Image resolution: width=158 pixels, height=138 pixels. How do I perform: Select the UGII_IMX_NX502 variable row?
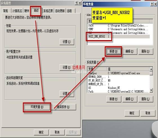(118, 36)
